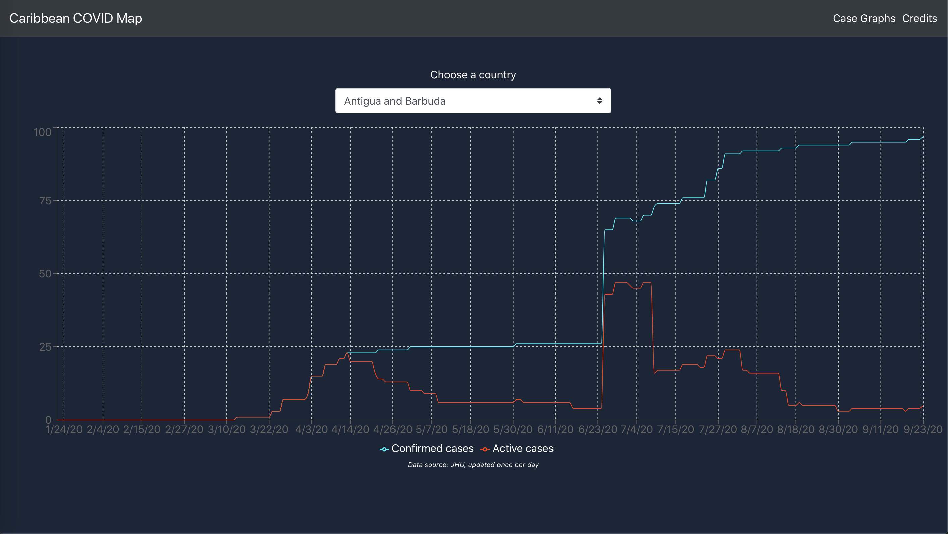Click the 4/14/20 x-axis date label
Screen dimensions: 948x534
pyautogui.click(x=350, y=429)
